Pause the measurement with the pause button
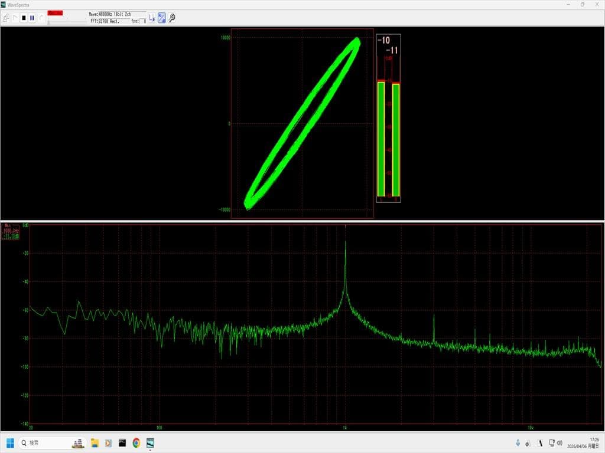Screen dimensions: 605x453 point(32,18)
